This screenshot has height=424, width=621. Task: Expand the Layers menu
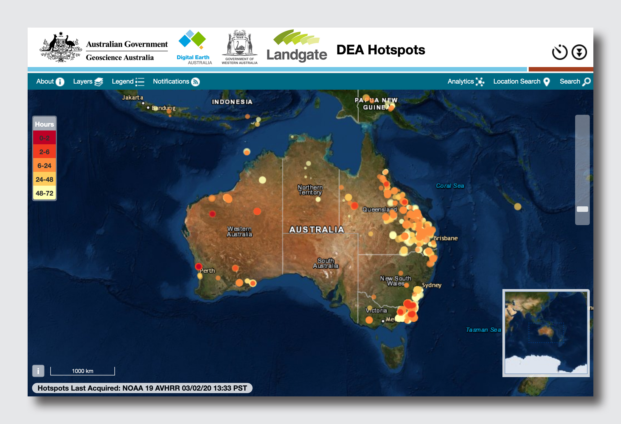83,82
